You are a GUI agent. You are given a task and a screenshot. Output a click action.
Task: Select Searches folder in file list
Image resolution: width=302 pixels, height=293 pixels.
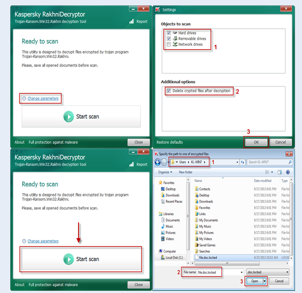pyautogui.click(x=202, y=251)
